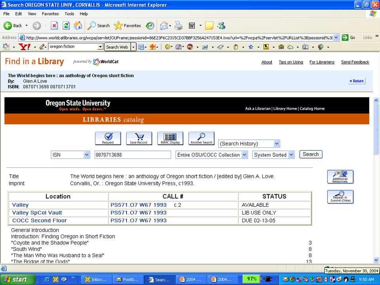
Task: Open the Send Feedback link
Action: [x=355, y=62]
